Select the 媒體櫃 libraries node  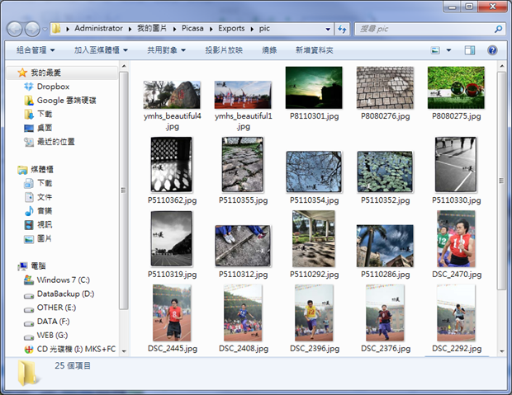(x=36, y=169)
